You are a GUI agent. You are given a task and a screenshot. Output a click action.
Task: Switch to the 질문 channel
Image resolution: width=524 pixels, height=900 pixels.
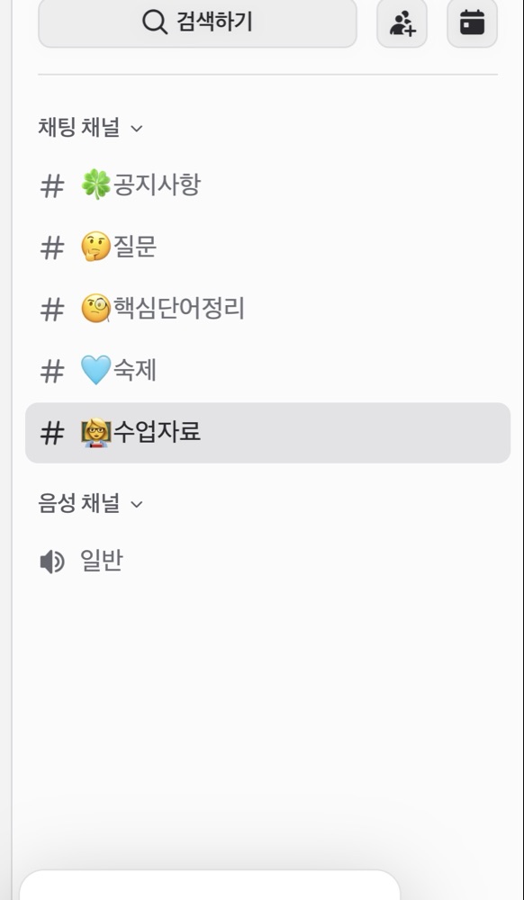pyautogui.click(x=267, y=247)
